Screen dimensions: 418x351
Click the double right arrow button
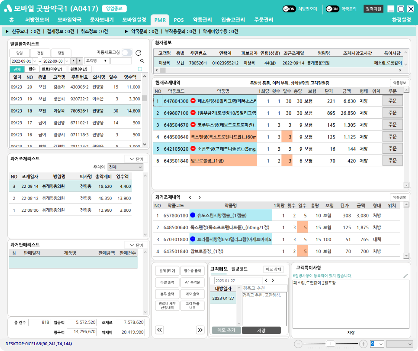pyautogui.click(x=200, y=330)
